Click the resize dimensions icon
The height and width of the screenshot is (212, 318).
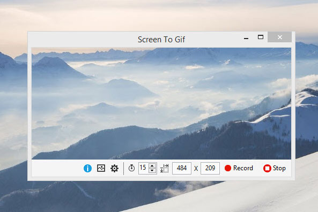pyautogui.click(x=164, y=168)
